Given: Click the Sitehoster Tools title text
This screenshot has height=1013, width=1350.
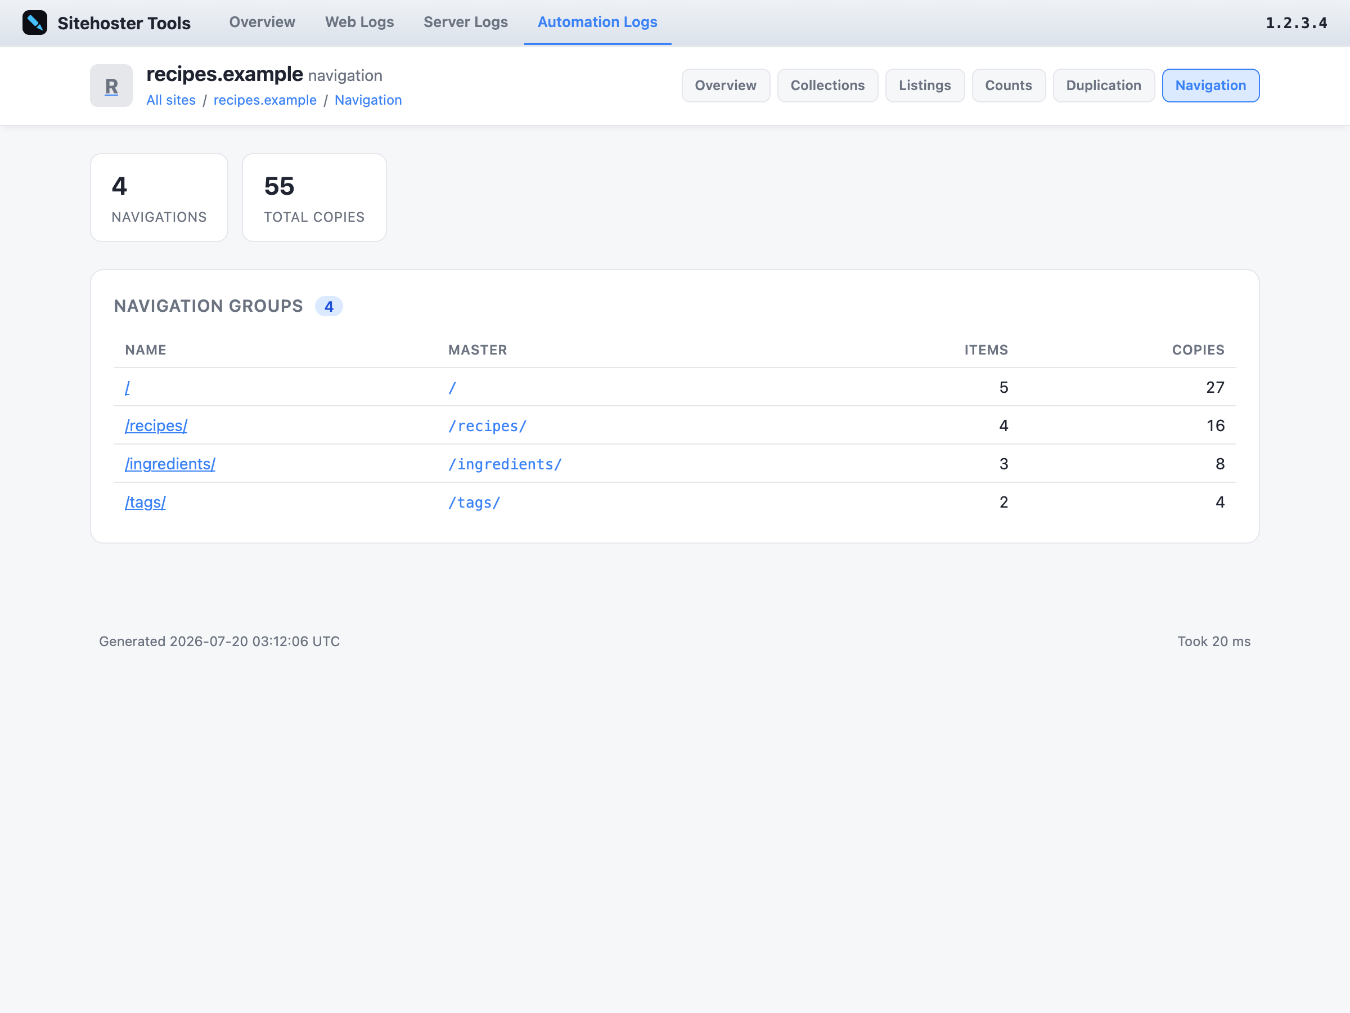Looking at the screenshot, I should point(124,23).
